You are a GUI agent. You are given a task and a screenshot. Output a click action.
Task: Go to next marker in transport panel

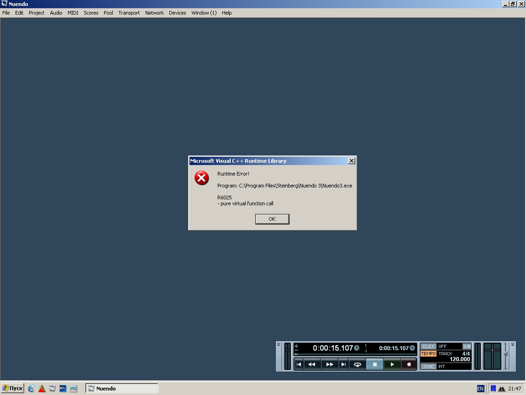pyautogui.click(x=343, y=364)
